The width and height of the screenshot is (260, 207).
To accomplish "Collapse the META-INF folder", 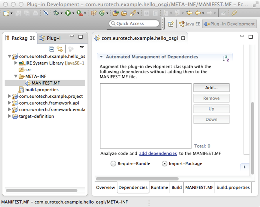I will coord(16,76).
